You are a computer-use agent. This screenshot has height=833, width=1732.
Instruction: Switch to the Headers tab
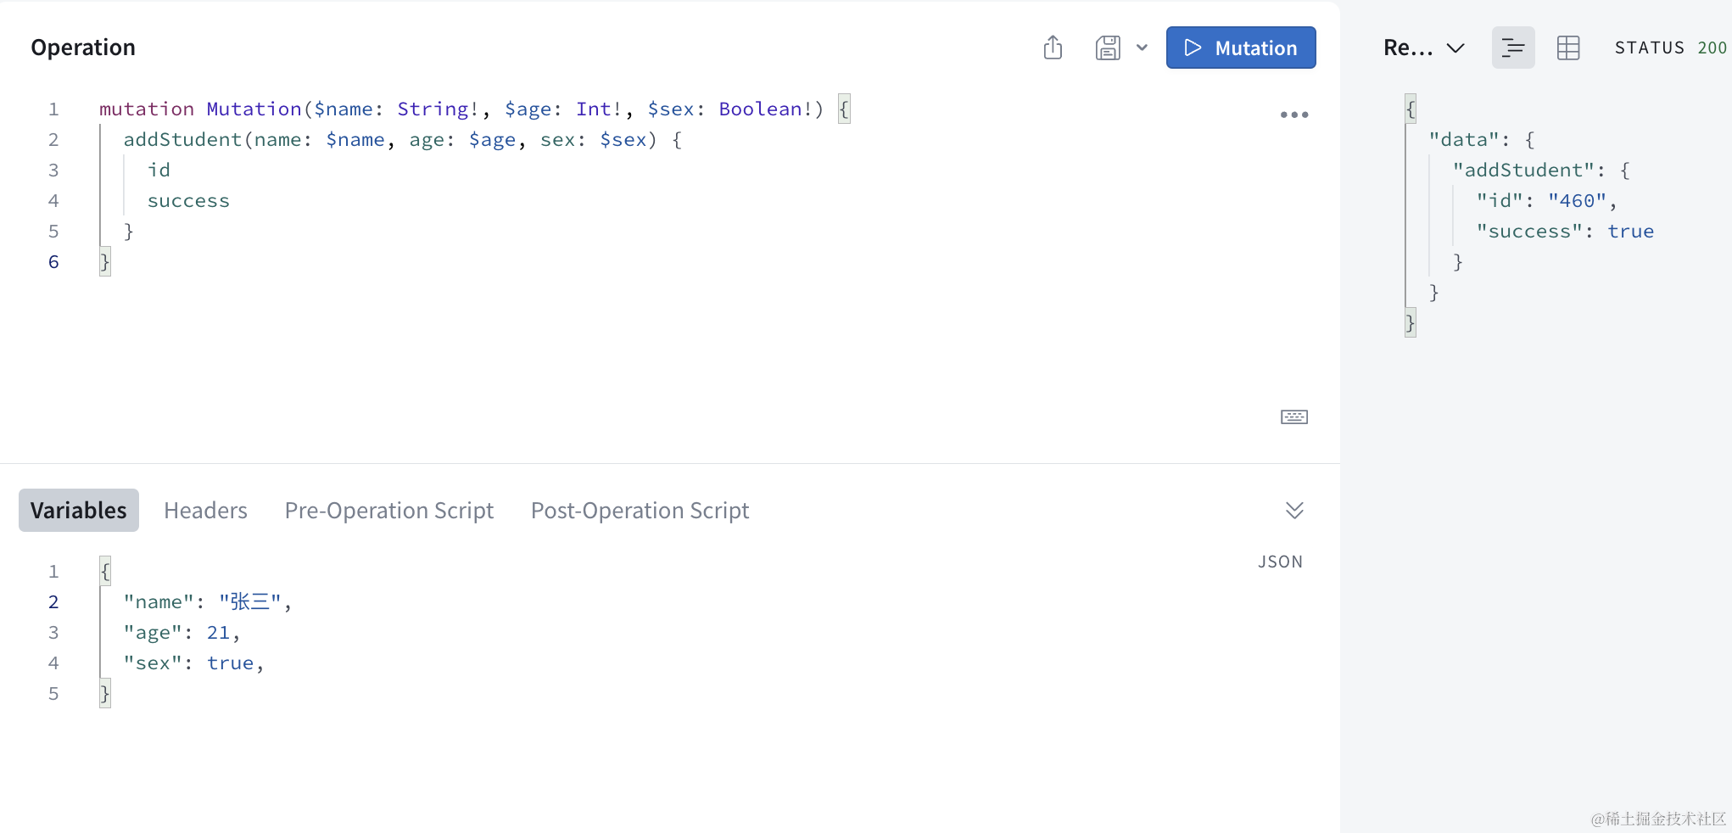(205, 510)
